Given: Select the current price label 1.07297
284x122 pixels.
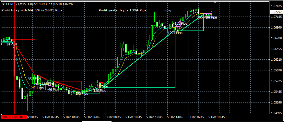Looking at the screenshot, I should [277, 12].
